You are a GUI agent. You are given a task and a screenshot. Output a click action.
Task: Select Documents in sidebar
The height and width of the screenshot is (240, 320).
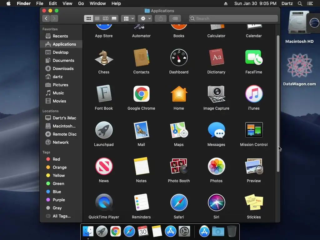[61, 60]
